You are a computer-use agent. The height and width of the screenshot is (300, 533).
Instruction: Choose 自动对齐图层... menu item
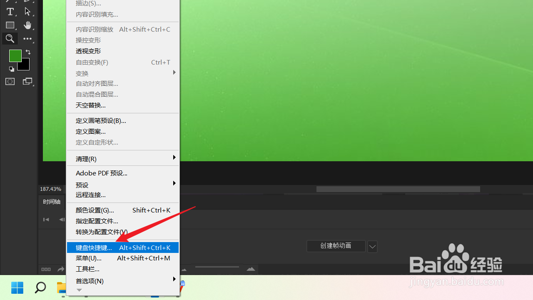(x=123, y=83)
